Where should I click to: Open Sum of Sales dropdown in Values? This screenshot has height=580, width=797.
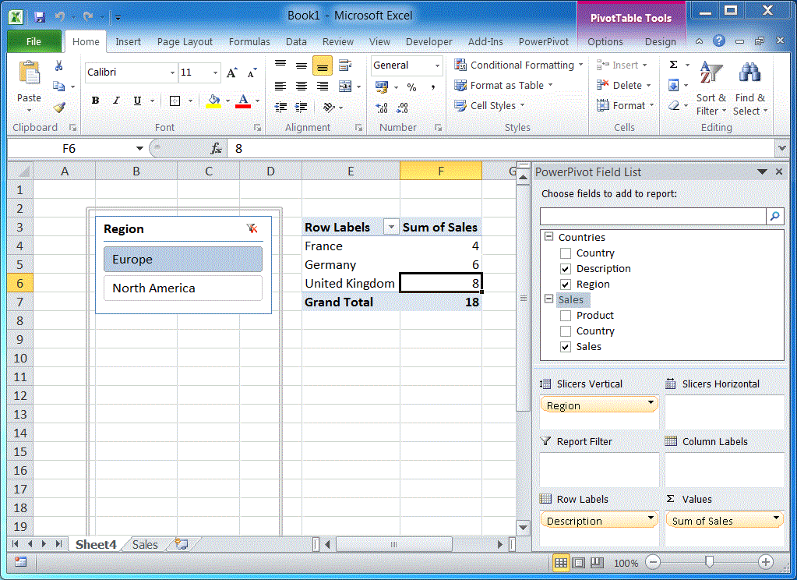(x=776, y=518)
